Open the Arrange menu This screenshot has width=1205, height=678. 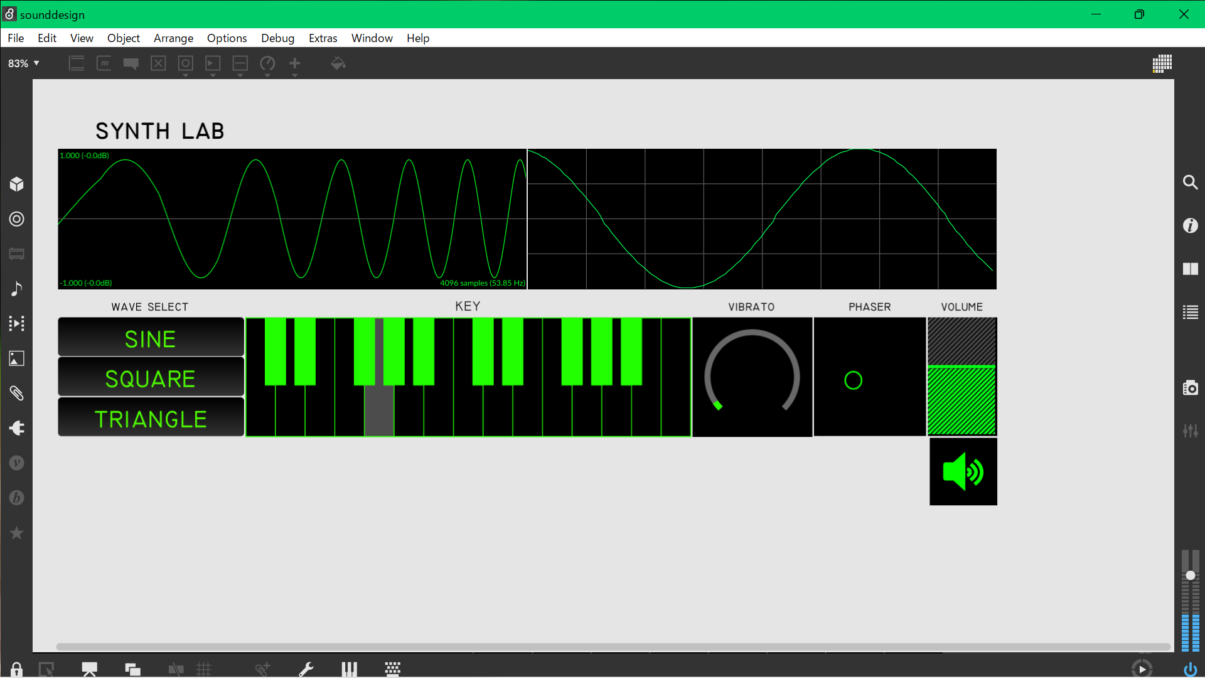[173, 38]
